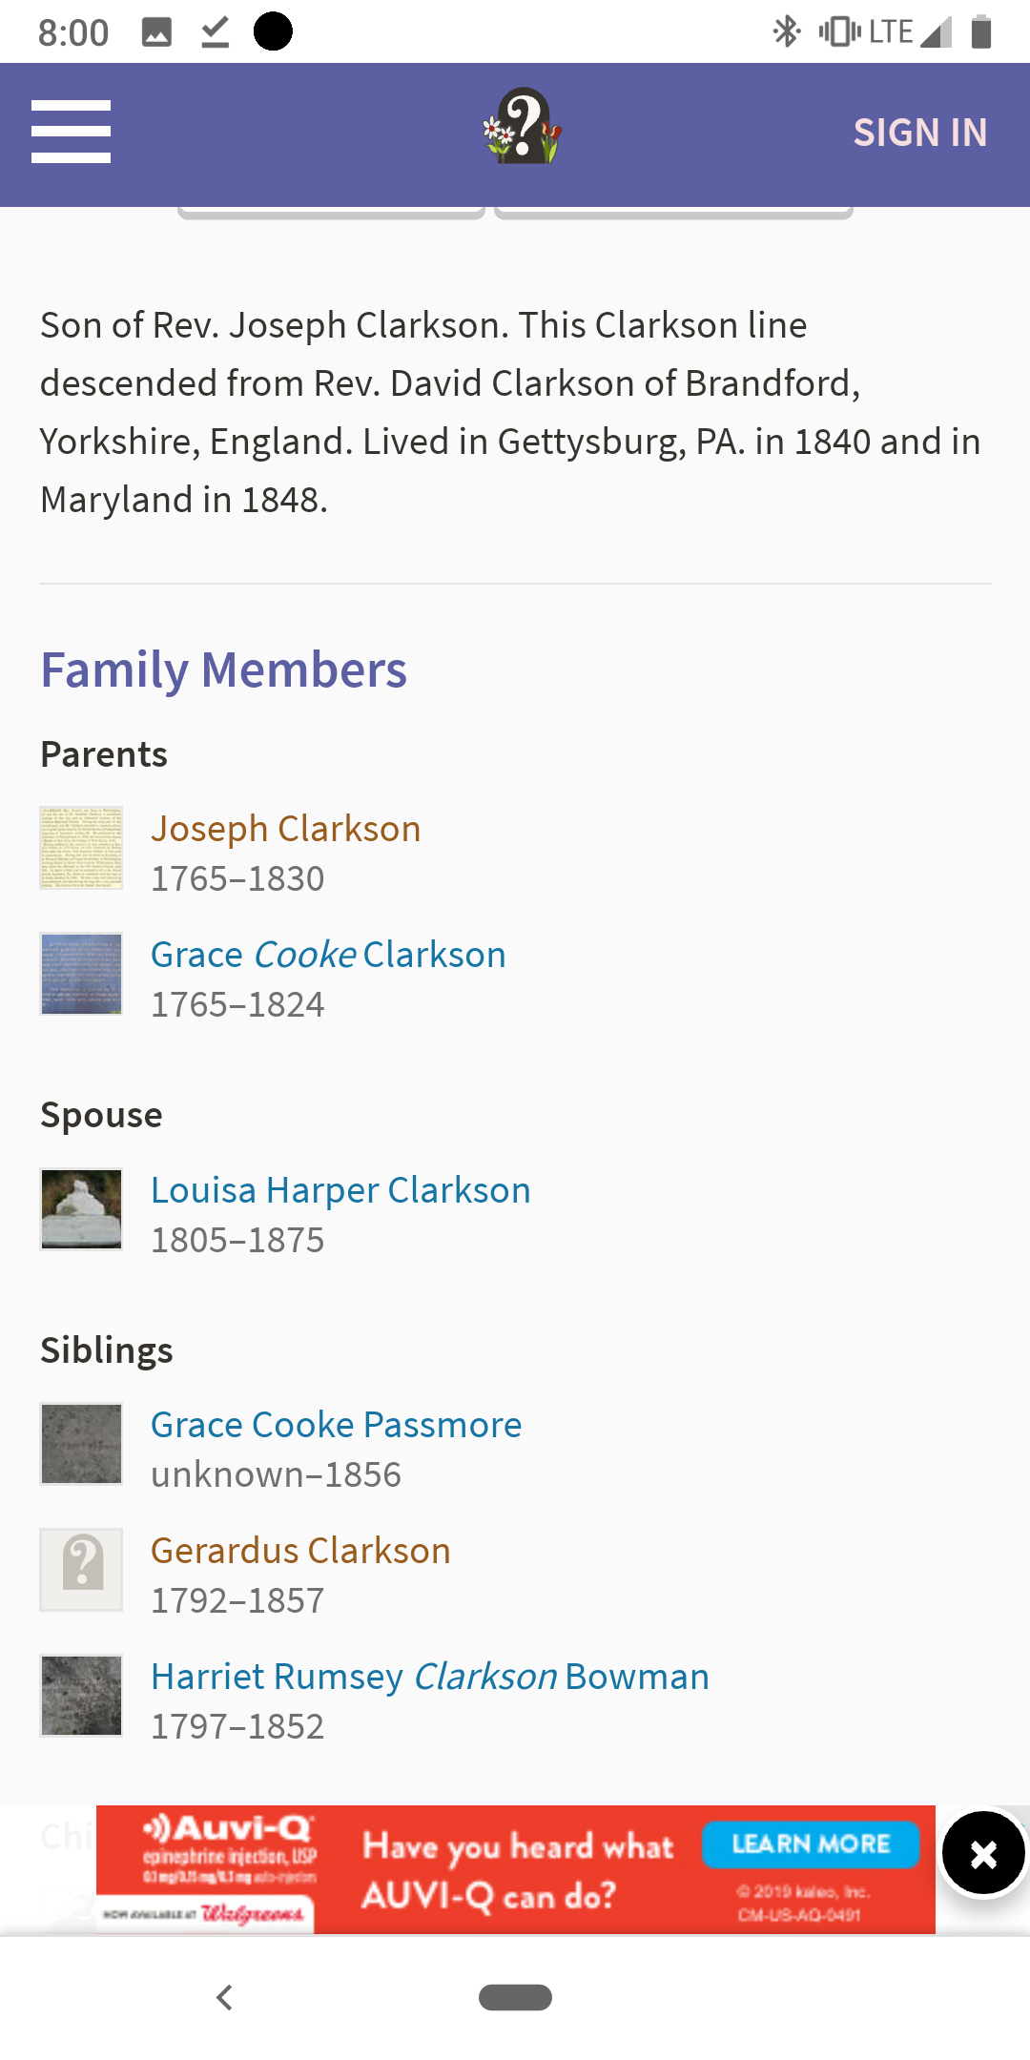Tap the Android home pill

(515, 1997)
